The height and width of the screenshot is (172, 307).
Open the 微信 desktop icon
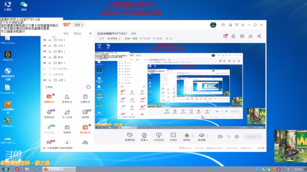[x=24, y=6]
